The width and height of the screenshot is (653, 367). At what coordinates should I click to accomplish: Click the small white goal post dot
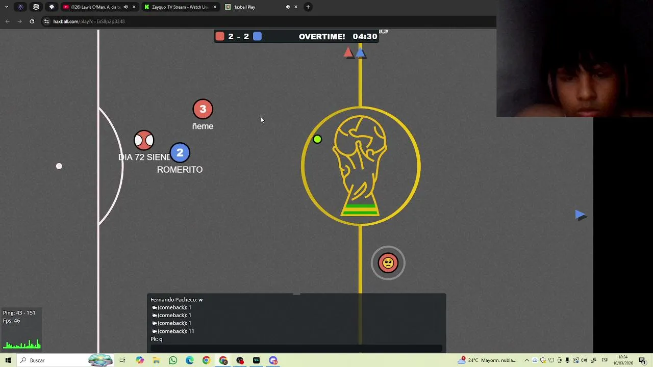tap(59, 166)
